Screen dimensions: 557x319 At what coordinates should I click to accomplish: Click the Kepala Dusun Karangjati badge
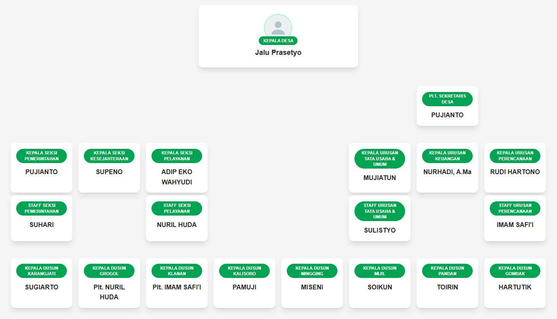click(x=42, y=271)
